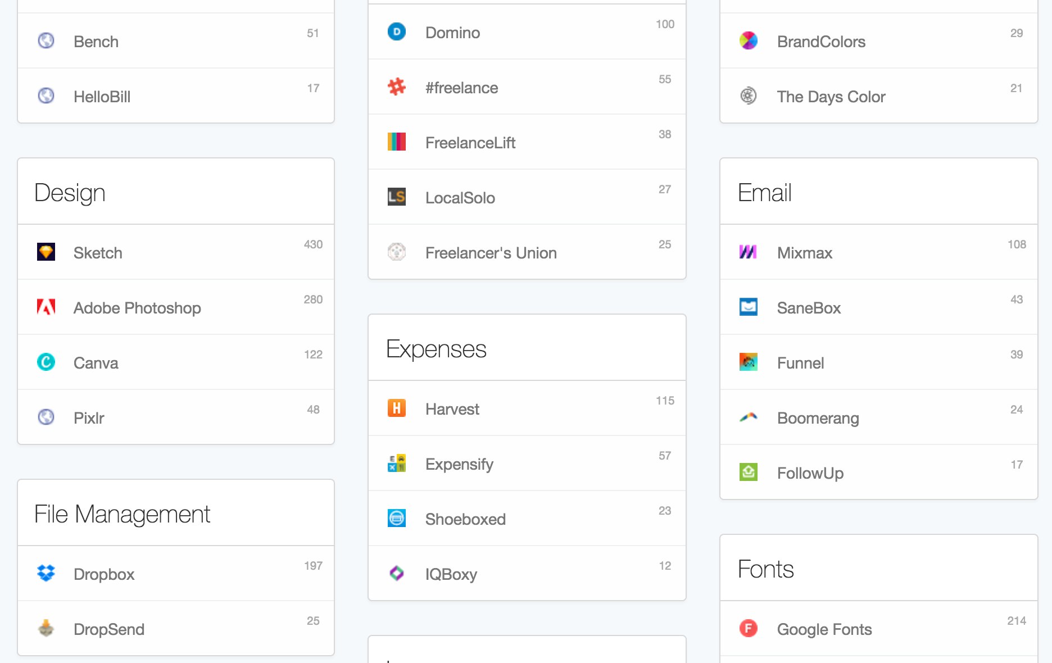Open the Freelancer's Union link
1052x663 pixels.
491,253
